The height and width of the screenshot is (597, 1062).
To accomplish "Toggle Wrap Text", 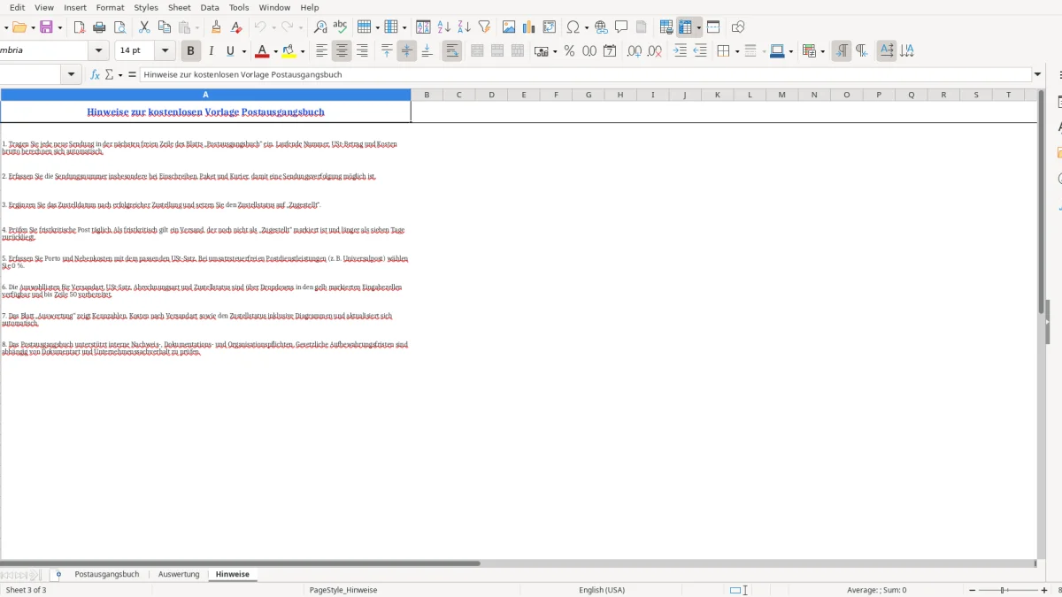I will click(x=452, y=51).
